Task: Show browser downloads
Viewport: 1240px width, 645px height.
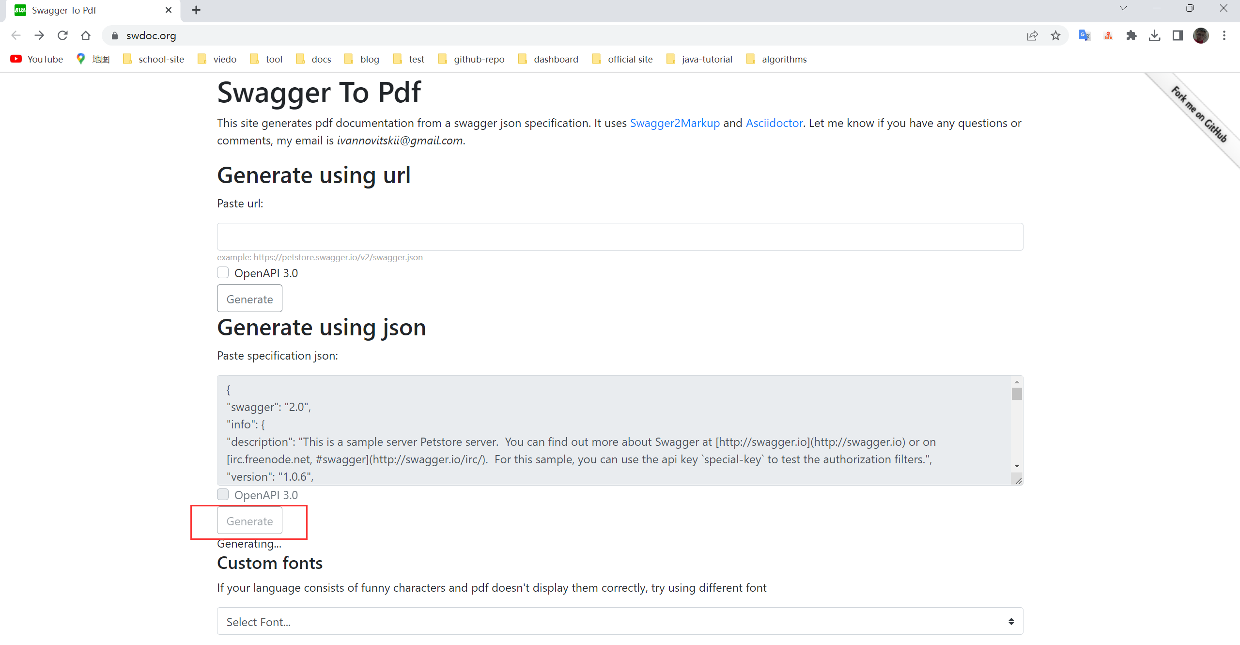Action: [1155, 35]
